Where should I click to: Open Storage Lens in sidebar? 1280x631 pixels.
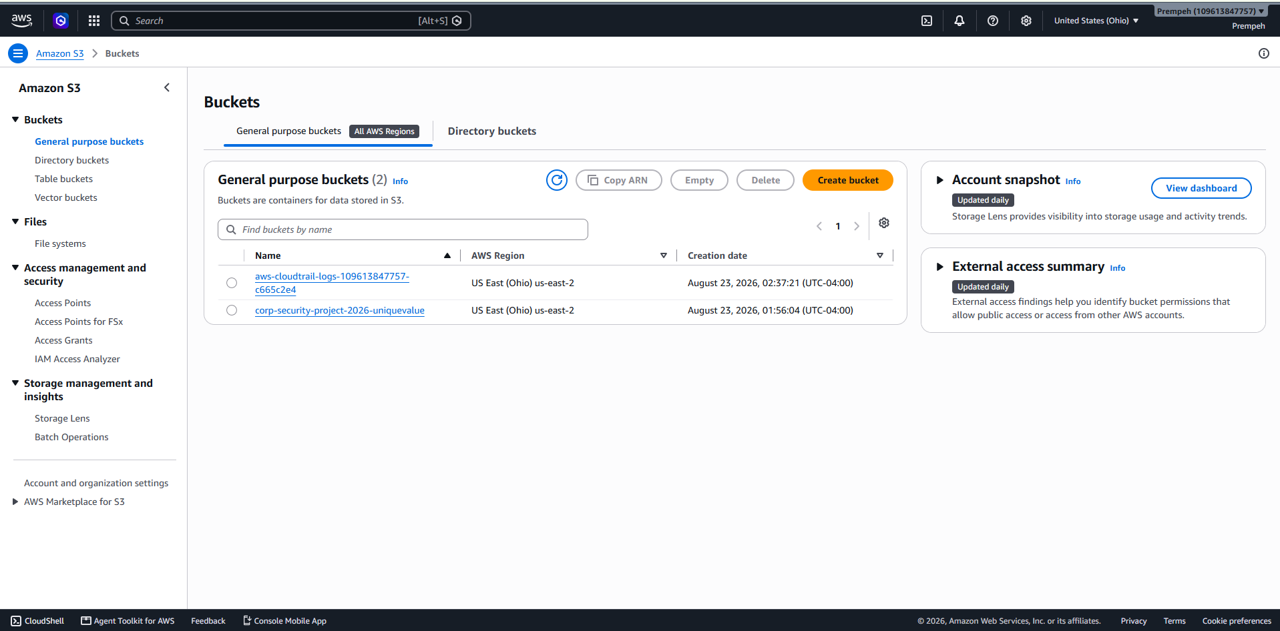62,418
